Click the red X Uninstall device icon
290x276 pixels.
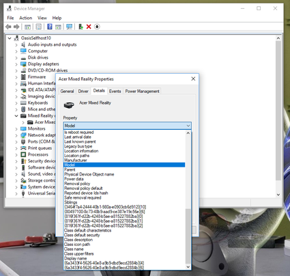point(89,27)
